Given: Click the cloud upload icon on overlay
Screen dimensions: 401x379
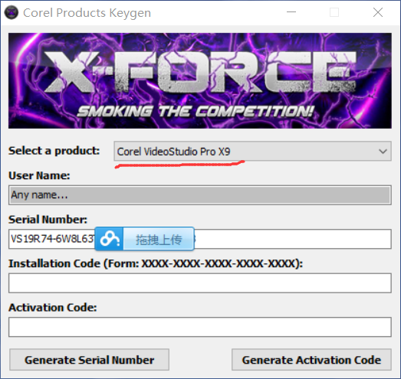Looking at the screenshot, I should click(110, 239).
